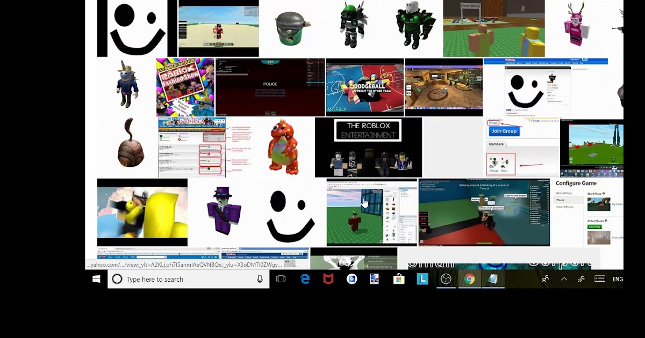The width and height of the screenshot is (645, 338).
Task: Open the Roblox Fashion Show image
Action: [x=185, y=87]
